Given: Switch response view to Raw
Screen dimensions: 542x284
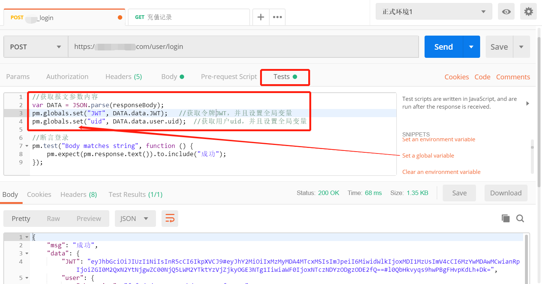Looking at the screenshot, I should (53, 219).
